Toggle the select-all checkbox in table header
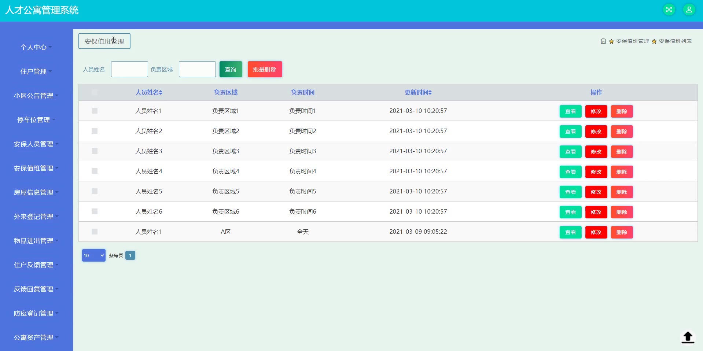Viewport: 703px width, 351px height. (95, 92)
